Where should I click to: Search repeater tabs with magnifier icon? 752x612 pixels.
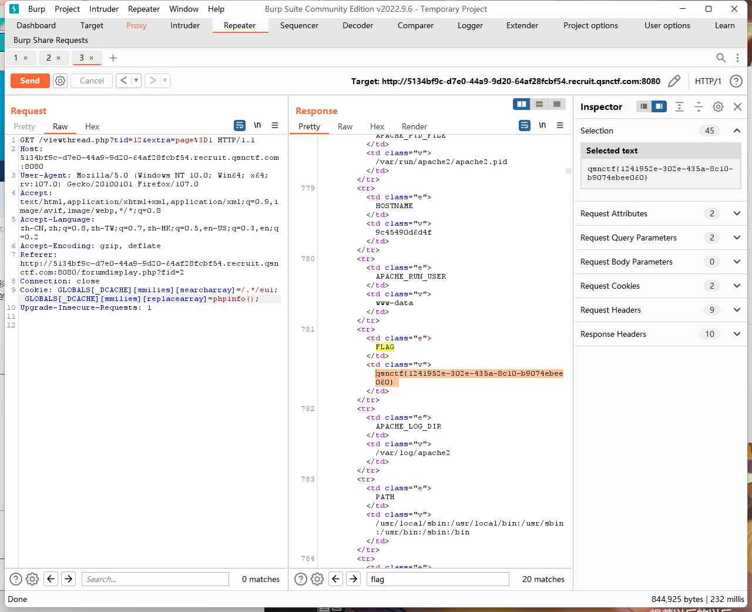pos(721,58)
